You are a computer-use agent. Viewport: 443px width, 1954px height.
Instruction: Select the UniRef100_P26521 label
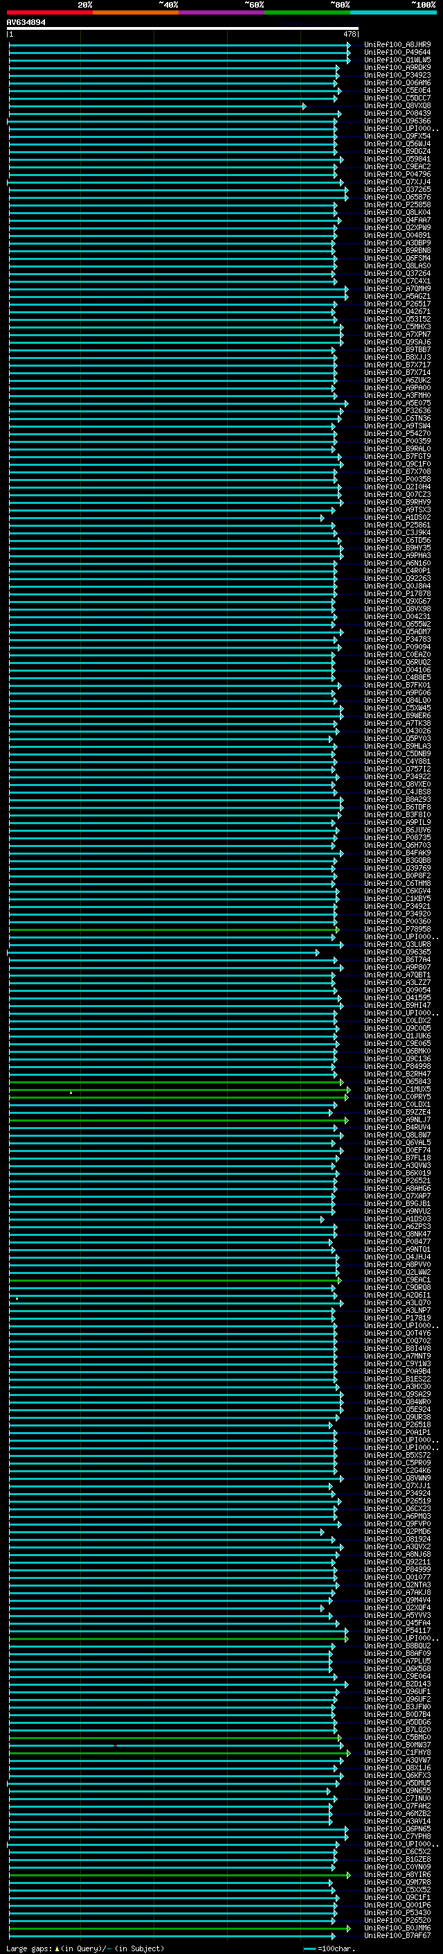[x=397, y=1180]
